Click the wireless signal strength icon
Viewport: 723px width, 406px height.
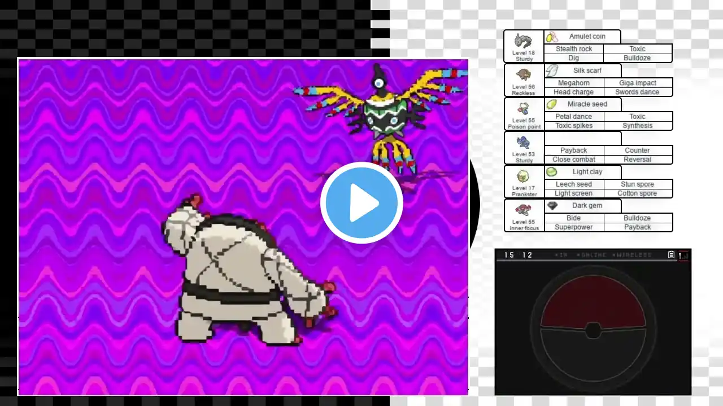coord(683,255)
